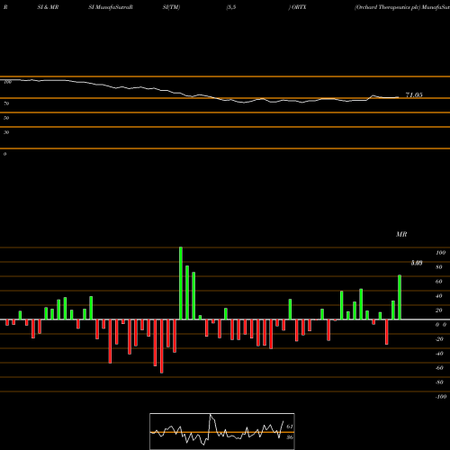Click the MR value label reading 5.03
This screenshot has height=450, width=450.
coord(417,263)
